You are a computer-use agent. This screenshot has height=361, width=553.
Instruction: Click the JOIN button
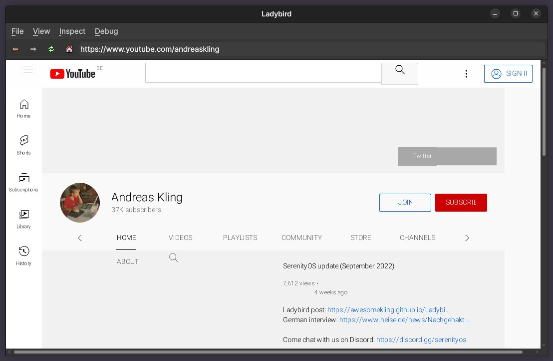pos(405,203)
